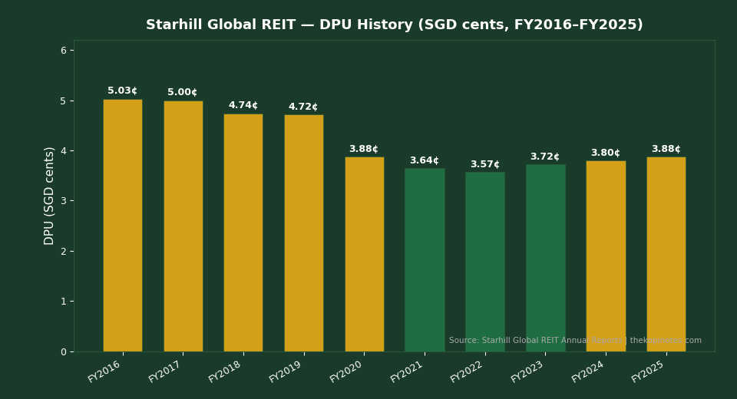Click the DPU (SGD cents) axis title

point(49,196)
